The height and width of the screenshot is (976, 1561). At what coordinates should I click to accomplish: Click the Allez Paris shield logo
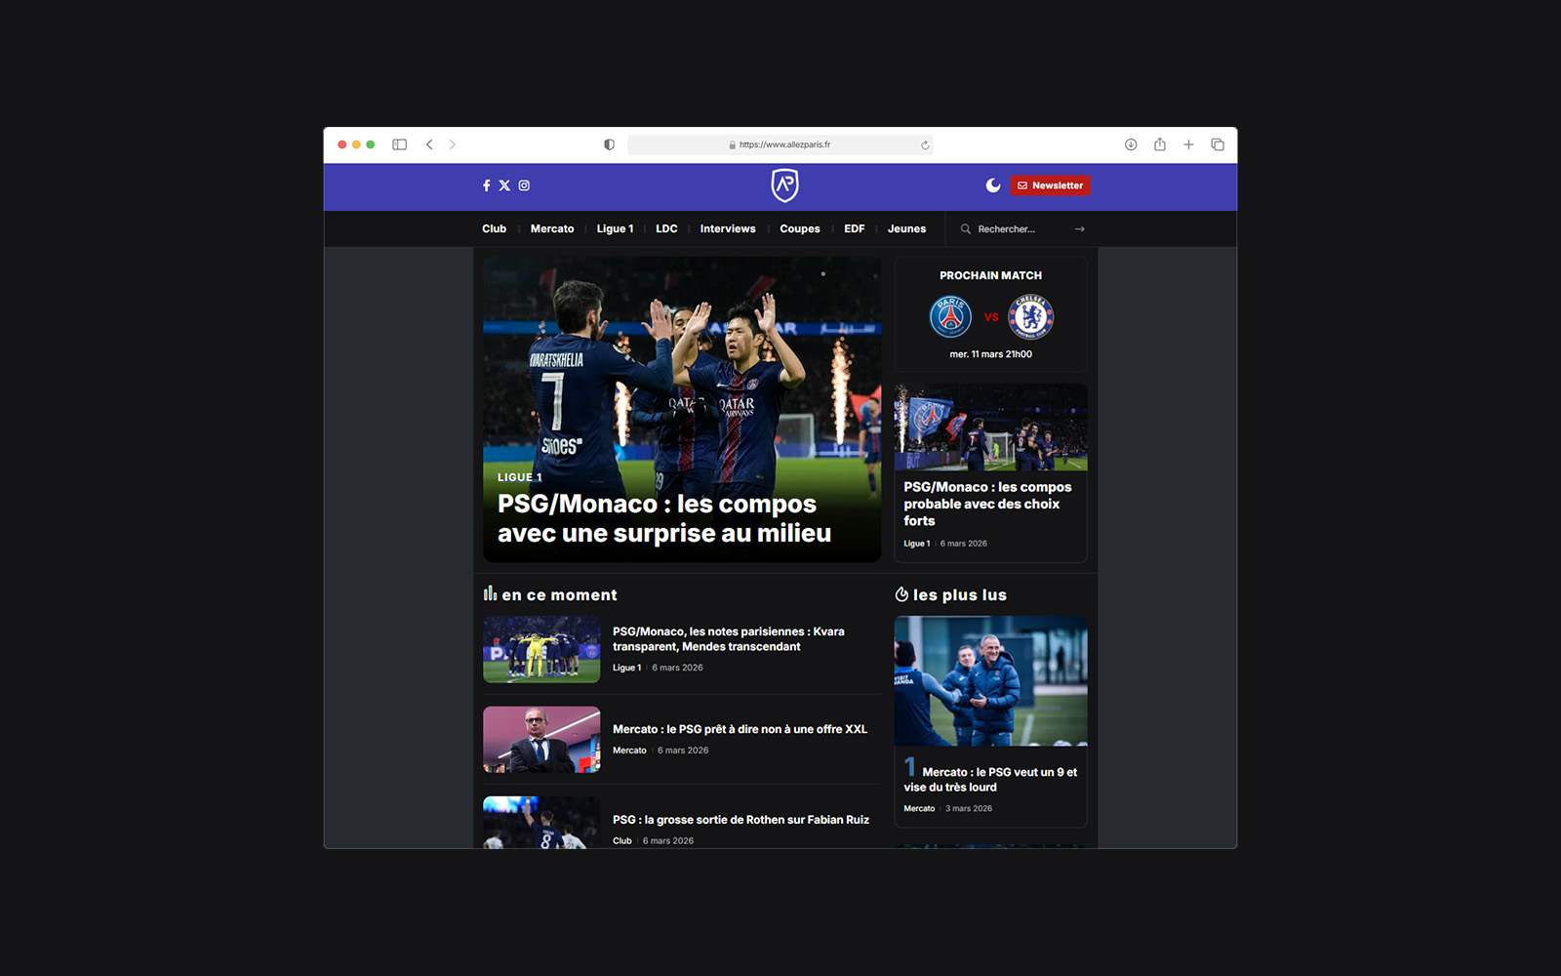tap(784, 185)
